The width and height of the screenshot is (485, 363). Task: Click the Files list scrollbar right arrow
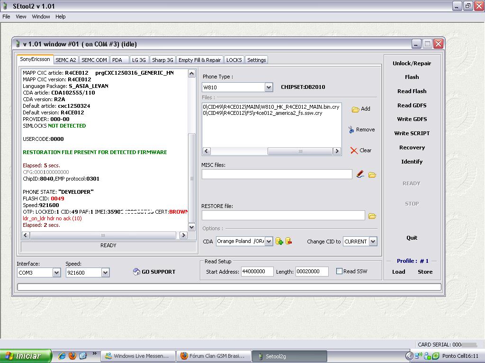click(x=337, y=151)
